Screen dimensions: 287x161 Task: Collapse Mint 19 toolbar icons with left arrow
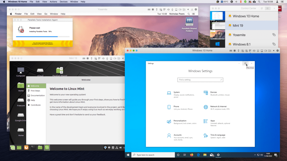coord(123,58)
